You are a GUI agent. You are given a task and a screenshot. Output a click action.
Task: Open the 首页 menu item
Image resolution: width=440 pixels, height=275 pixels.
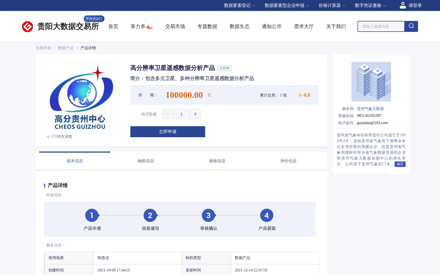tap(113, 26)
